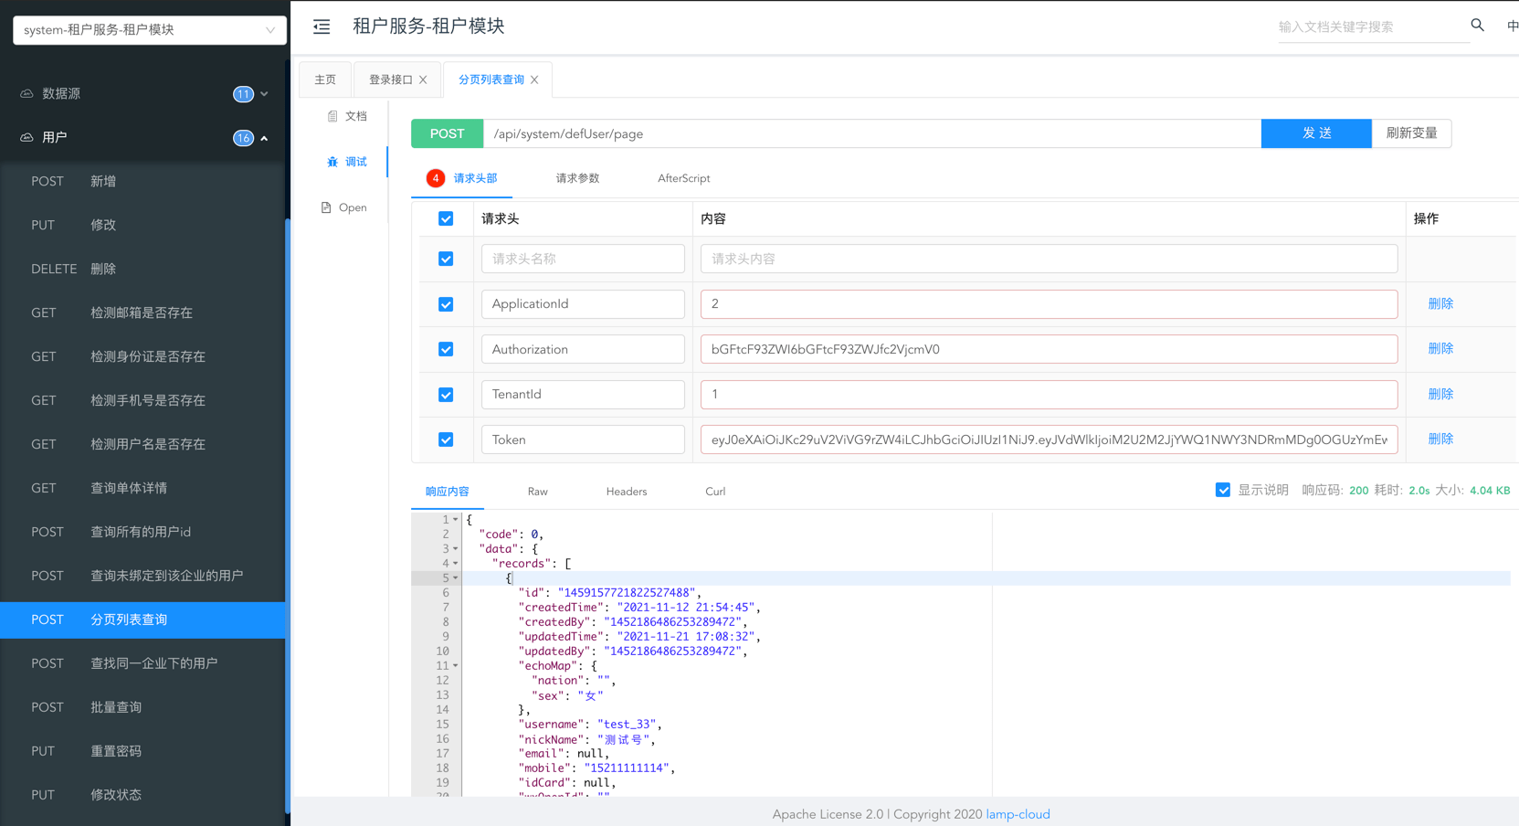Collapse the sidebar with the menu fold icon
1519x826 pixels.
pos(322,27)
